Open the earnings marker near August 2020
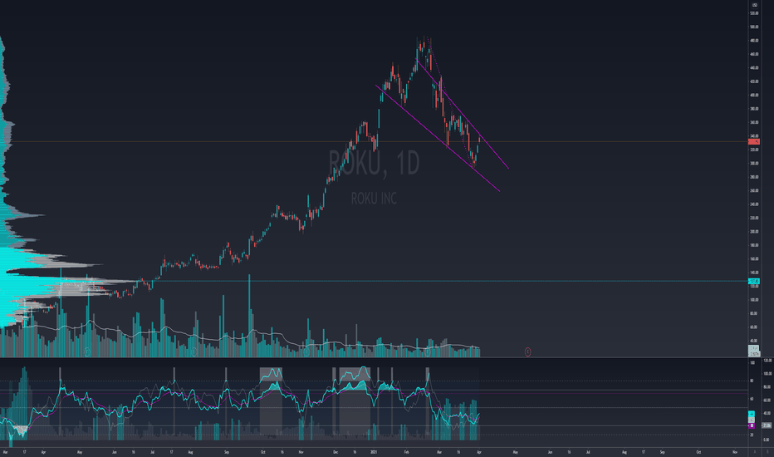The width and height of the screenshot is (774, 457). pos(194,351)
